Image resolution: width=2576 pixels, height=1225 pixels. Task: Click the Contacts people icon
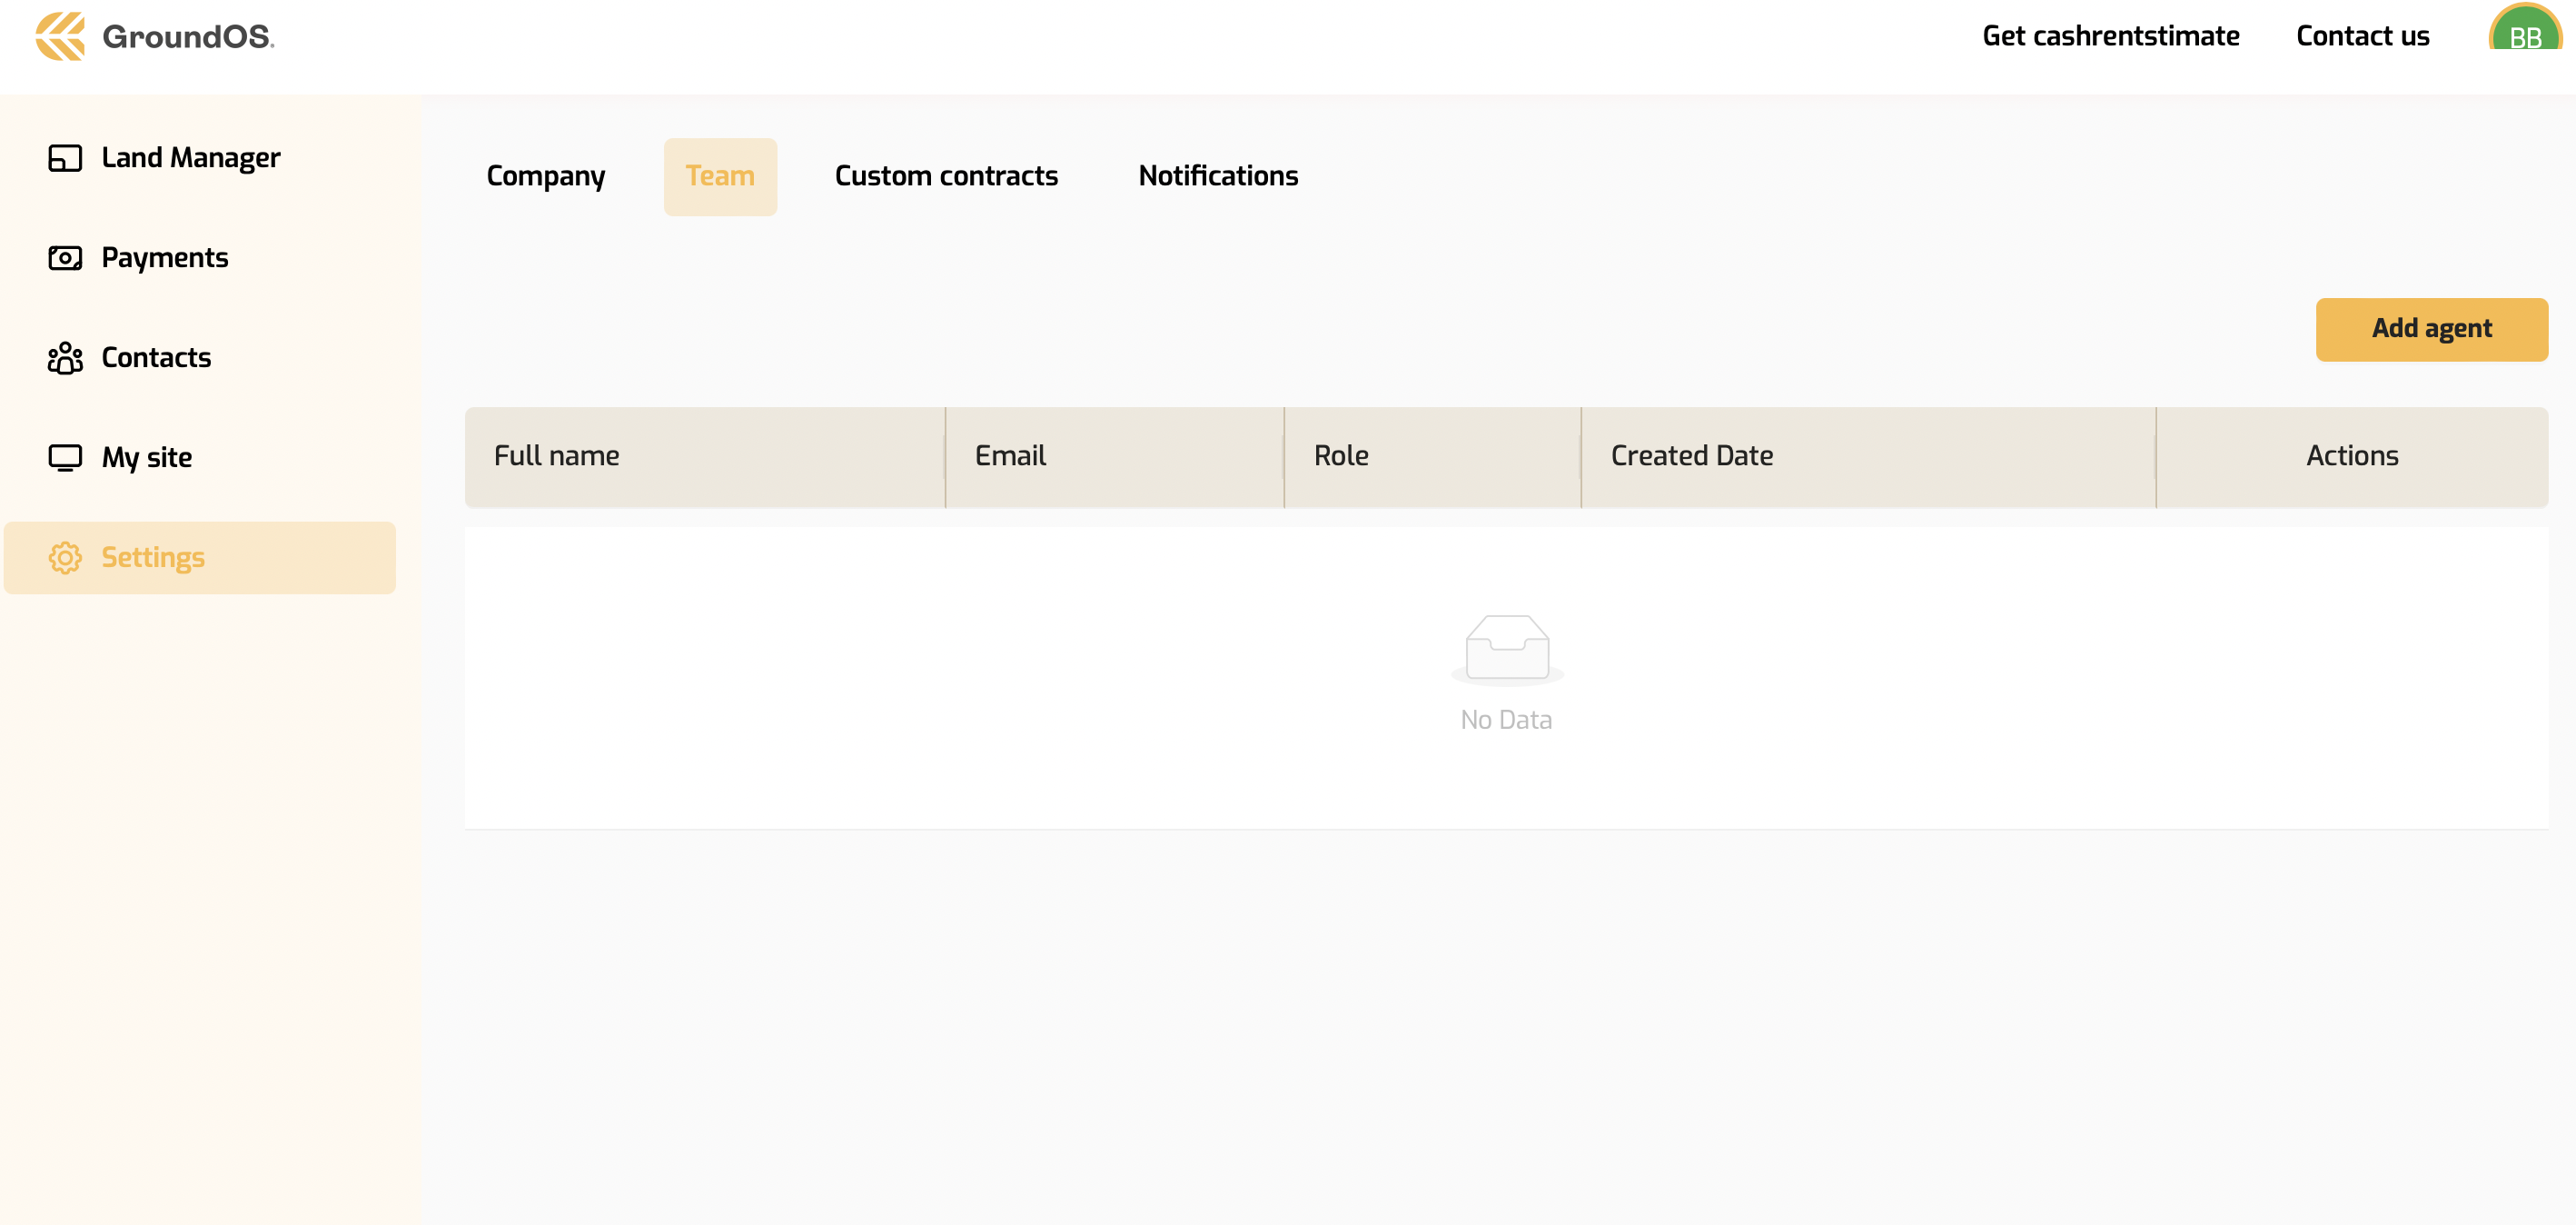(x=65, y=358)
